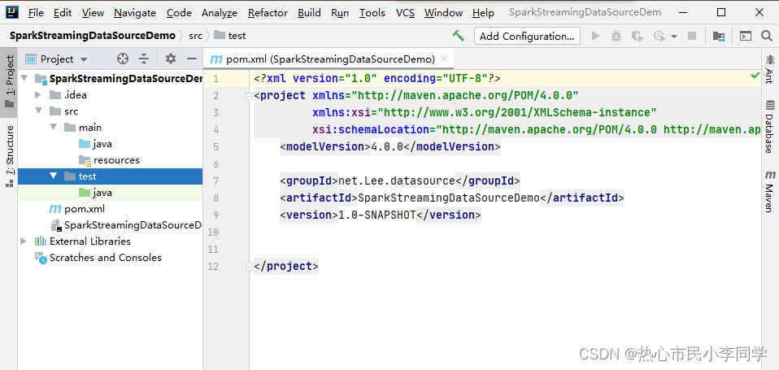This screenshot has width=779, height=370.
Task: Click the Add Configuration button
Action: [527, 37]
